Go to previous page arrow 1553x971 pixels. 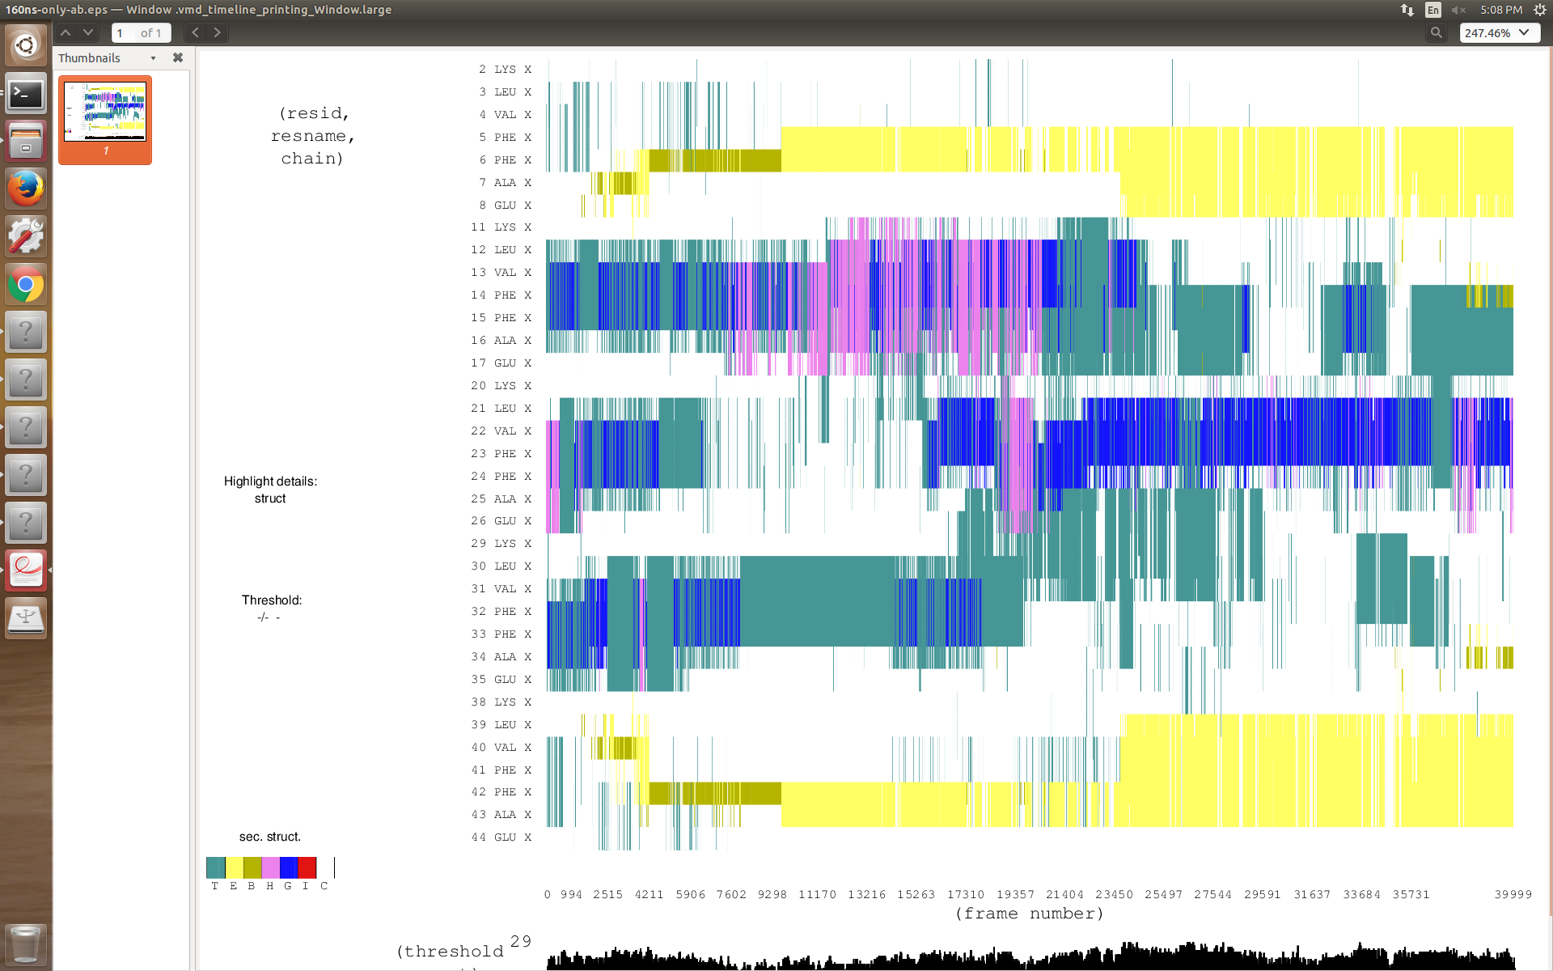(66, 32)
